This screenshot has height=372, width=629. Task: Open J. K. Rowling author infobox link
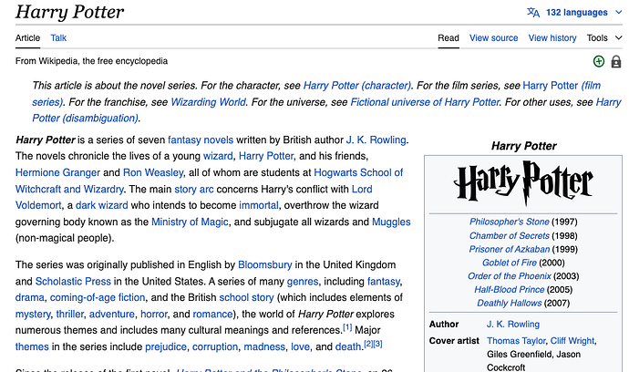(x=513, y=324)
